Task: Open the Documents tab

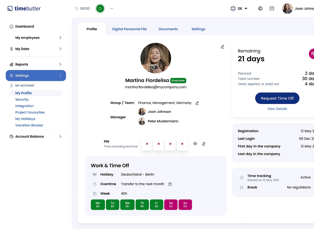Action: [x=168, y=29]
